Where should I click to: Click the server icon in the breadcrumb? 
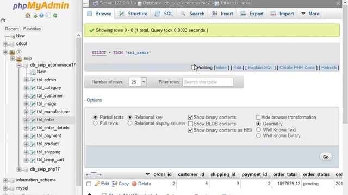(x=96, y=3)
